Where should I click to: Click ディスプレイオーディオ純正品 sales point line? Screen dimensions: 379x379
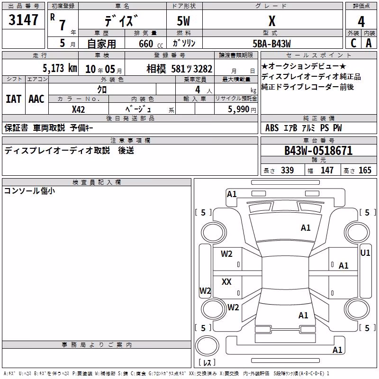point(311,77)
